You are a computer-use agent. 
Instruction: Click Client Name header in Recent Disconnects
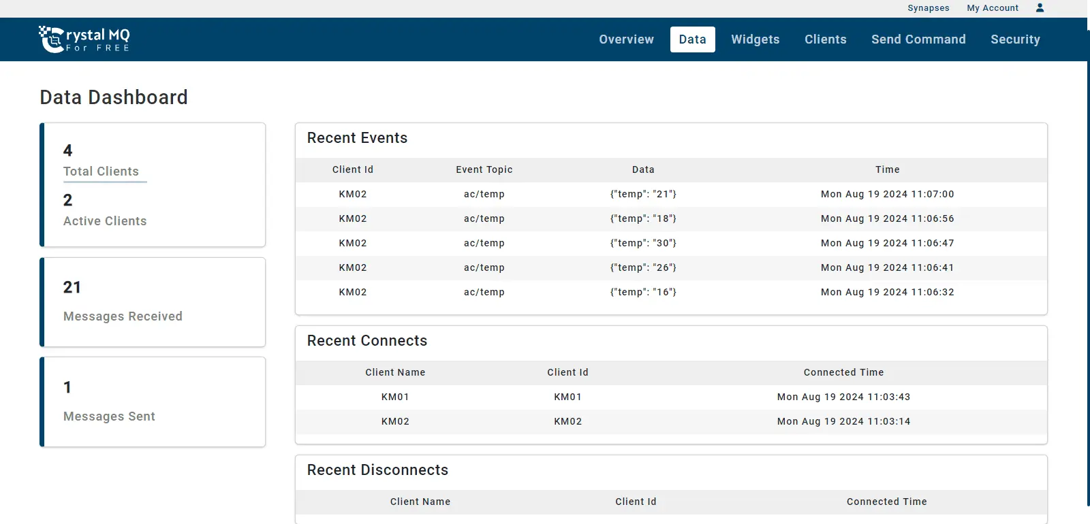[x=420, y=502]
